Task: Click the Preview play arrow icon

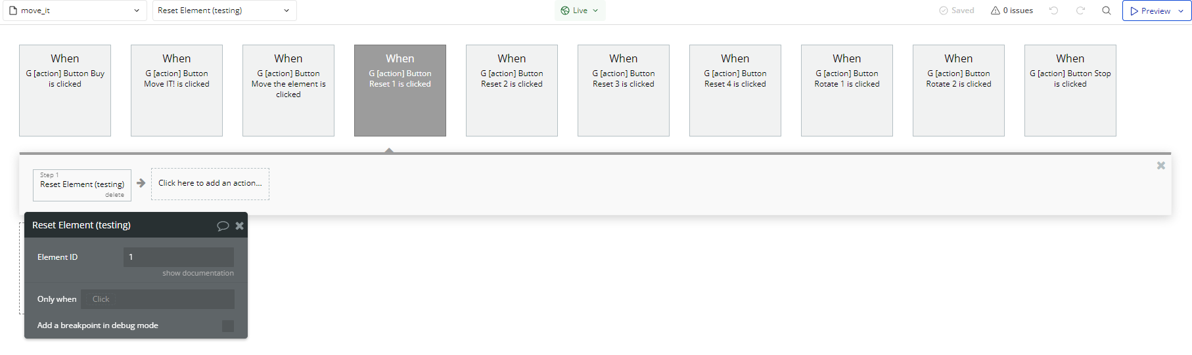Action: tap(1134, 11)
